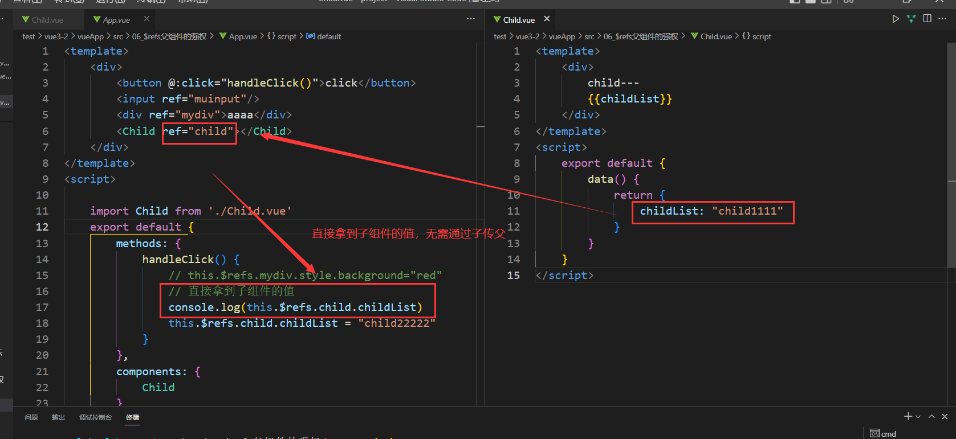Click the './Child.vue' import path string
Viewport: 956px width, 439px height.
click(250, 211)
